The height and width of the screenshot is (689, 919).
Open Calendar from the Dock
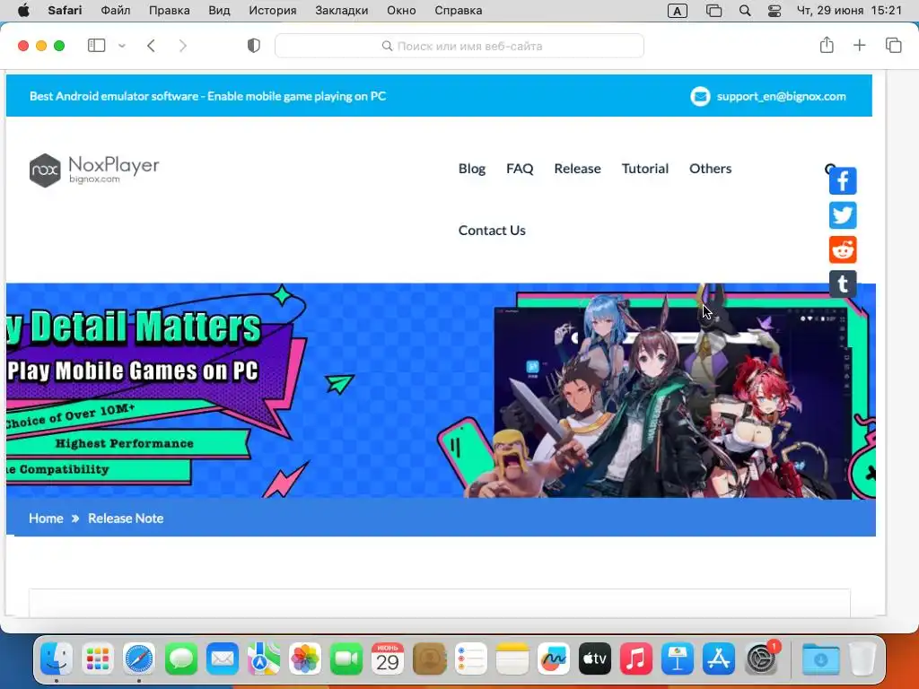pos(388,659)
